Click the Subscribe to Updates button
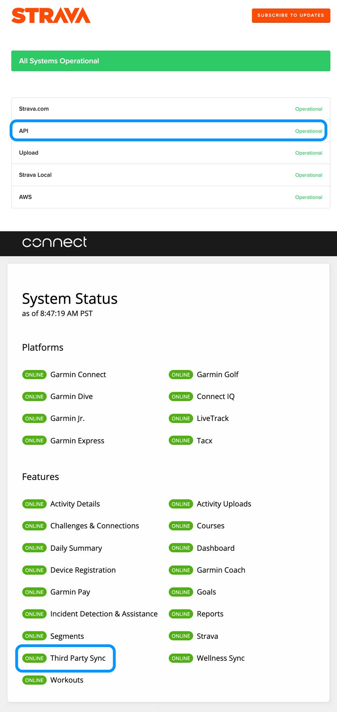337x712 pixels. tap(290, 16)
